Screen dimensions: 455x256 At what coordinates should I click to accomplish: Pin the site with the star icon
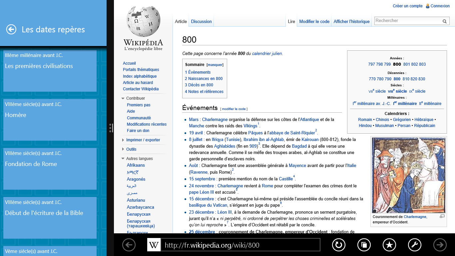click(x=389, y=245)
